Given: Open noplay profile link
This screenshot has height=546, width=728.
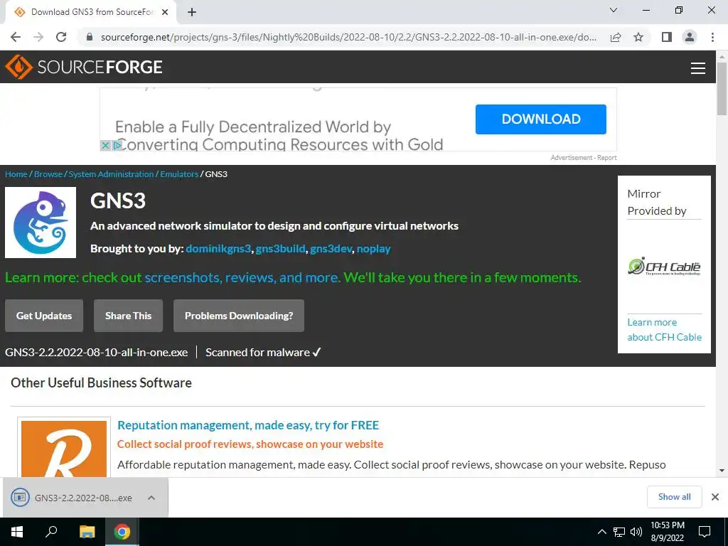Looking at the screenshot, I should [x=374, y=249].
